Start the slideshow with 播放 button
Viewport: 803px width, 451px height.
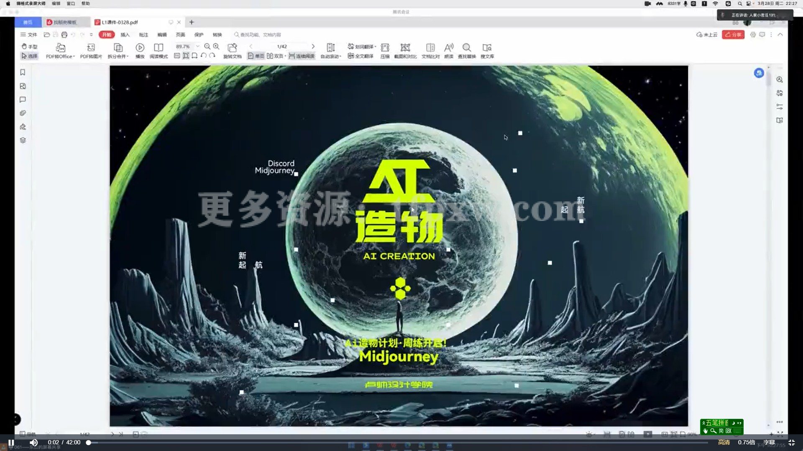pyautogui.click(x=140, y=51)
